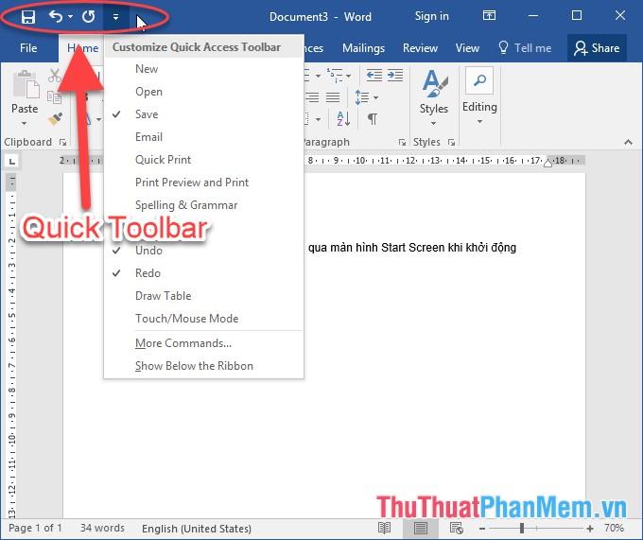Image resolution: width=643 pixels, height=540 pixels.
Task: Enable Spelling & Grammar option
Action: pyautogui.click(x=203, y=205)
